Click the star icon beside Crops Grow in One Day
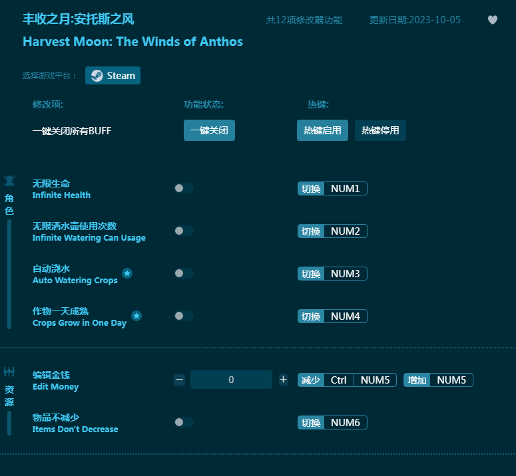The height and width of the screenshot is (476, 516). [x=136, y=316]
